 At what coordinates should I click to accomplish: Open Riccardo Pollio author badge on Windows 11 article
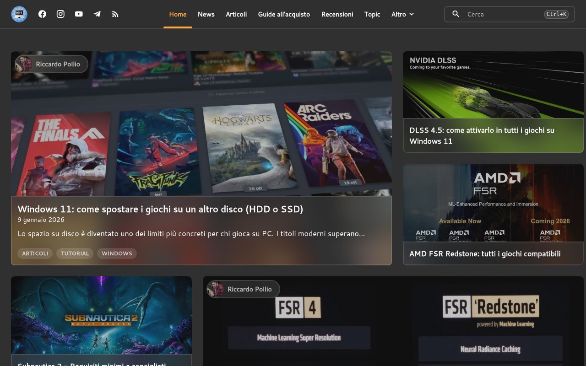point(51,64)
